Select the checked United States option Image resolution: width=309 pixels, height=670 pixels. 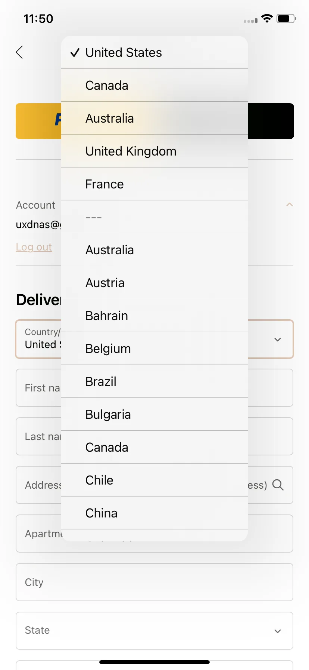[x=154, y=52]
